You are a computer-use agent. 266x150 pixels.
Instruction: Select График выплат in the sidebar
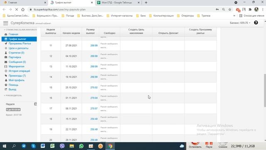[x=19, y=39]
